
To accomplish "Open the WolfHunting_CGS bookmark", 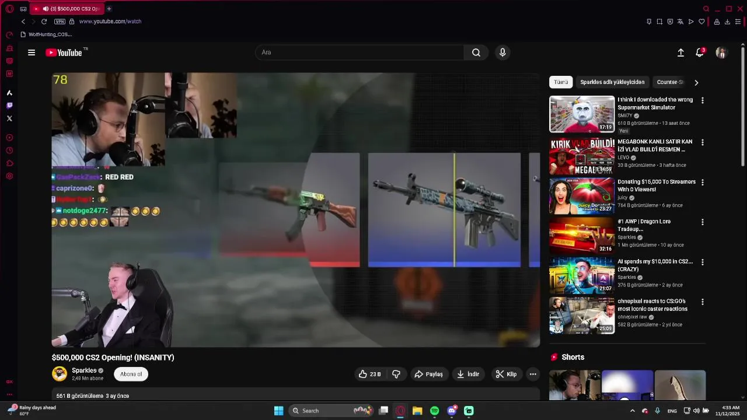I will 46,34.
